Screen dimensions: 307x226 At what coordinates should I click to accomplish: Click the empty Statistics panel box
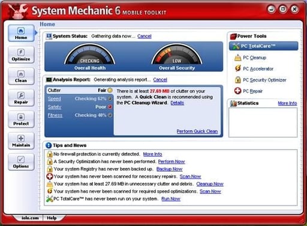[x=263, y=122]
